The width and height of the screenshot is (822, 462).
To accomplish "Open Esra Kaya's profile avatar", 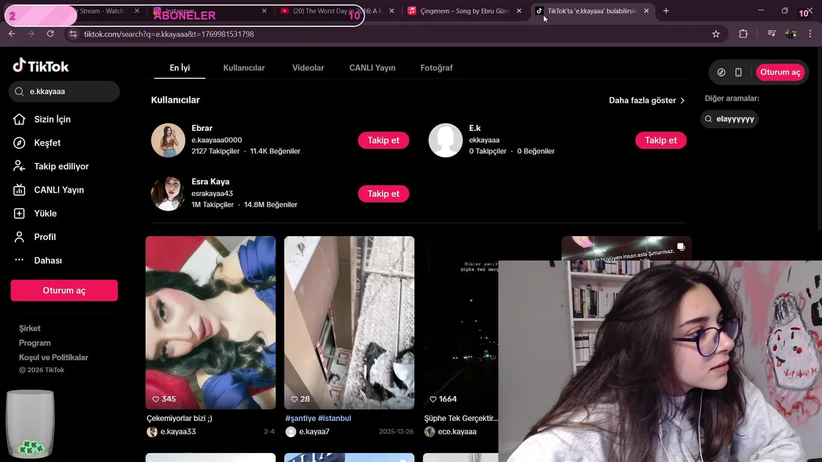I will (168, 194).
